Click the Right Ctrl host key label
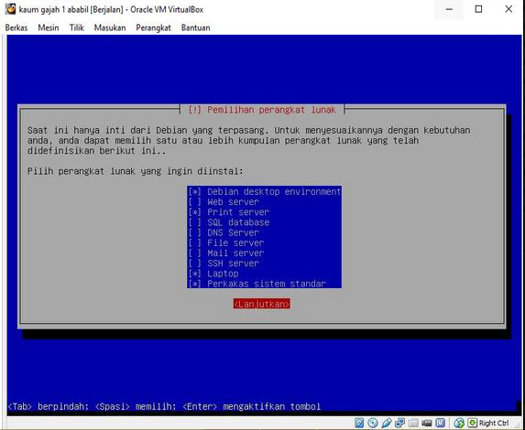525x430 pixels. [494, 423]
